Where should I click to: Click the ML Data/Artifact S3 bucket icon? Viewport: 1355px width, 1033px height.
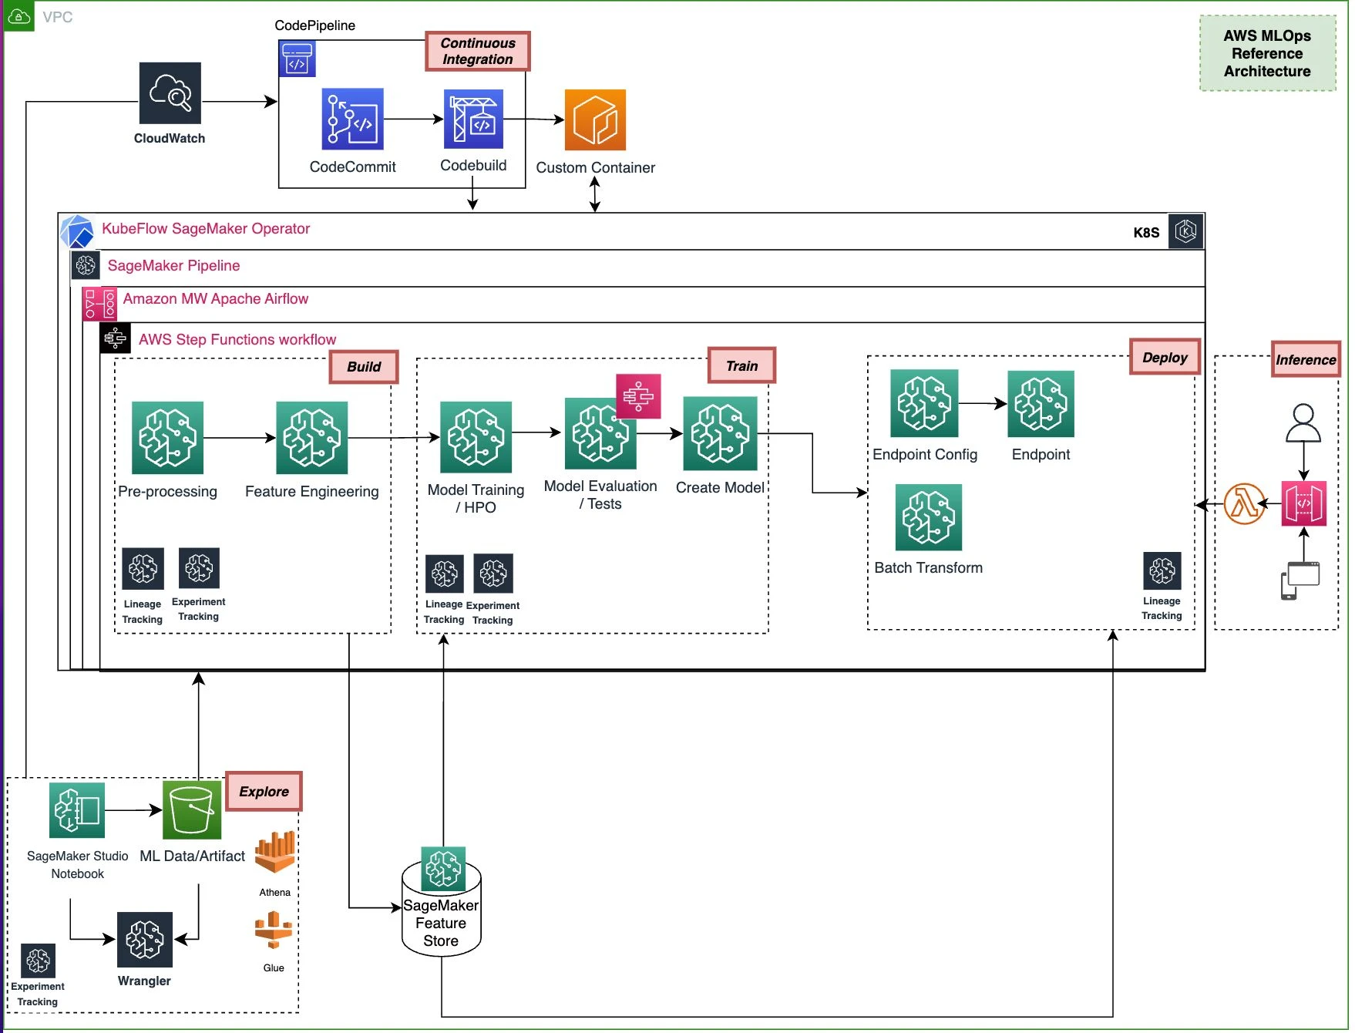pos(192,810)
